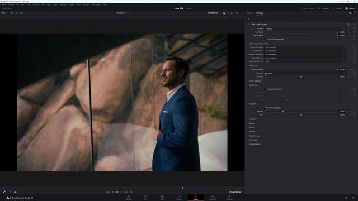This screenshot has width=358, height=201.
Task: Reset the Color Blend parameter
Action: click(x=354, y=32)
